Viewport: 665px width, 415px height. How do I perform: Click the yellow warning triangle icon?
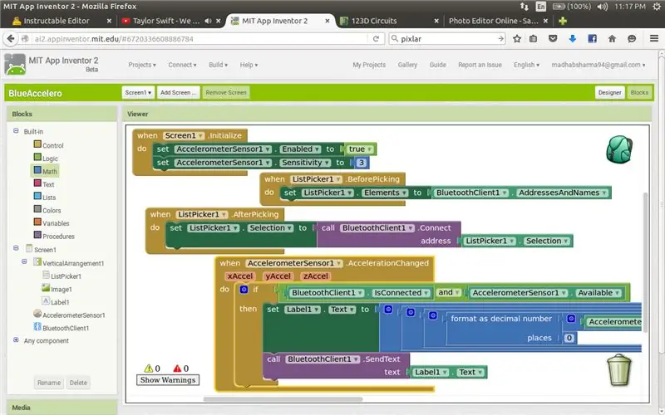pos(149,368)
